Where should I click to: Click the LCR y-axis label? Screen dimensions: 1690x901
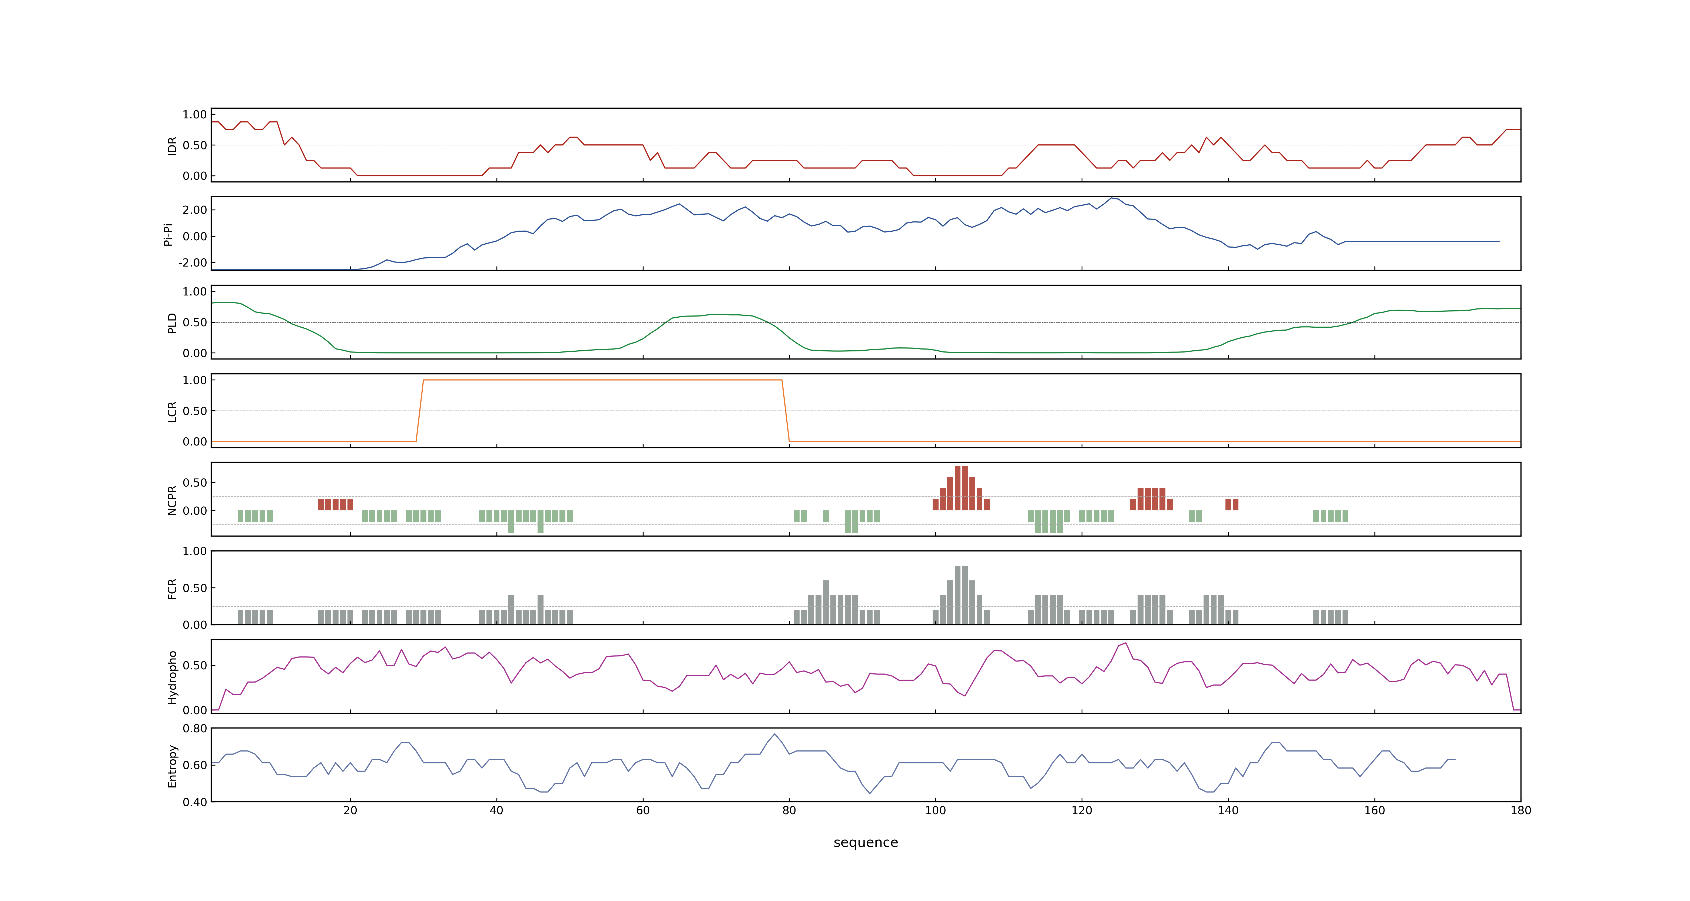point(172,411)
